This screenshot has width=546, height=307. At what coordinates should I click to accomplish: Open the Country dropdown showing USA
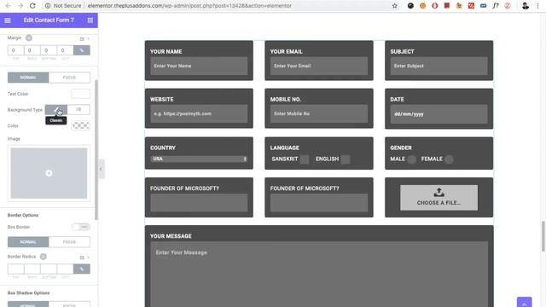tap(199, 159)
